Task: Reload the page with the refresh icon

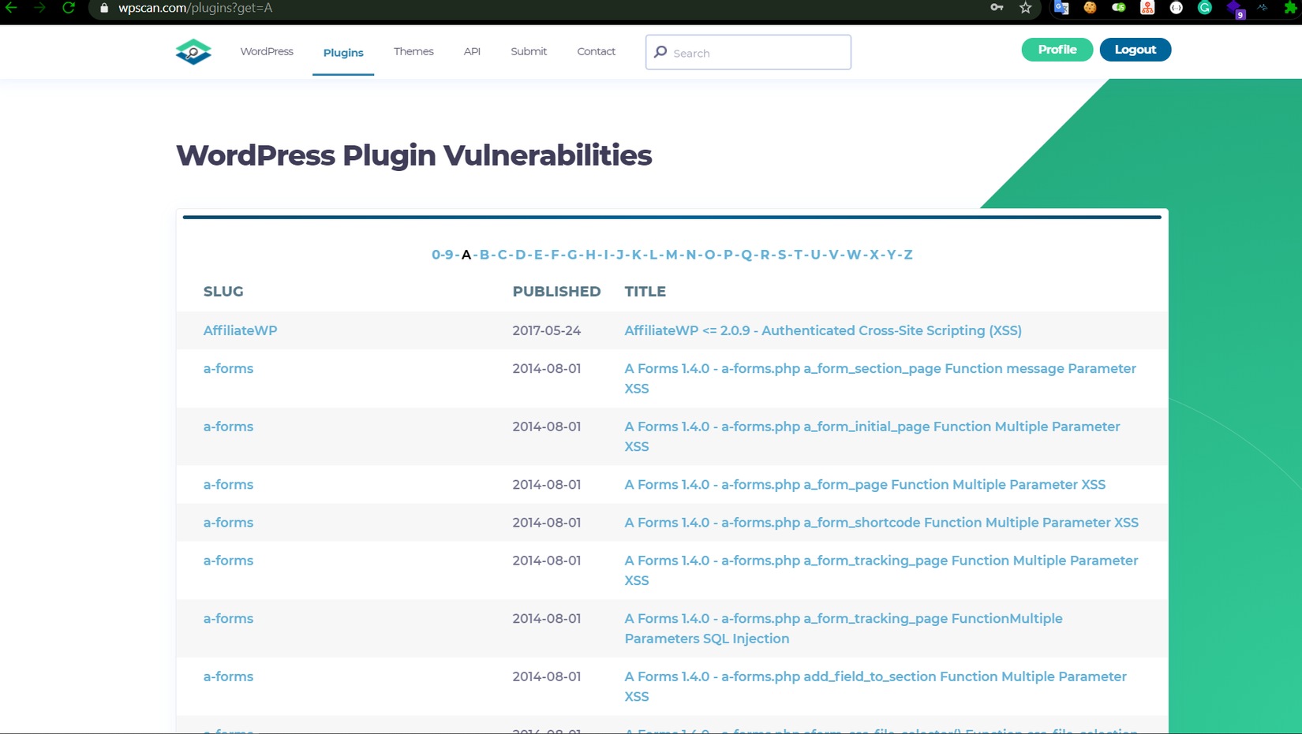Action: point(69,8)
